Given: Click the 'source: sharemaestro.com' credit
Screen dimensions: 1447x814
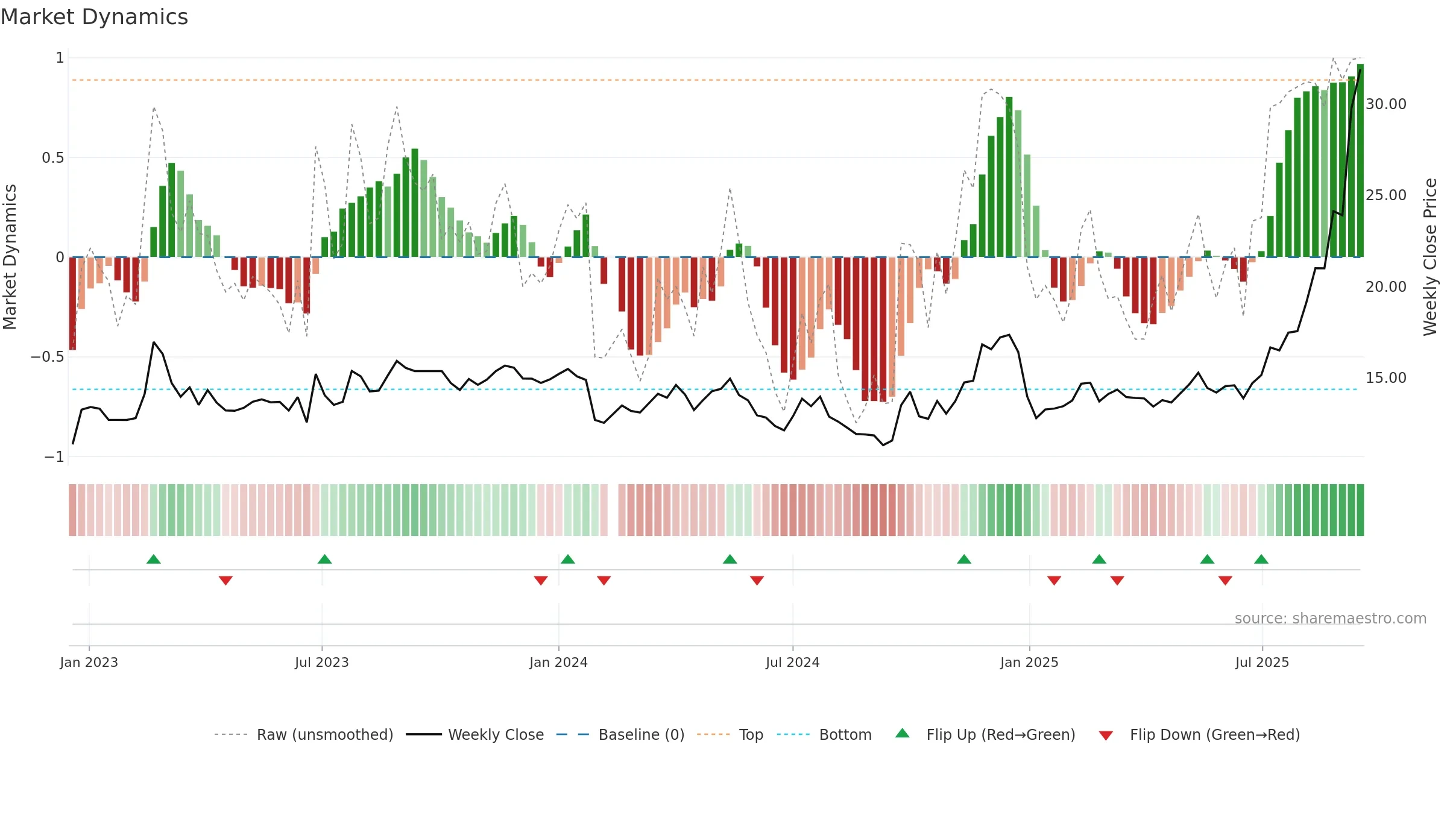Looking at the screenshot, I should tap(1331, 618).
